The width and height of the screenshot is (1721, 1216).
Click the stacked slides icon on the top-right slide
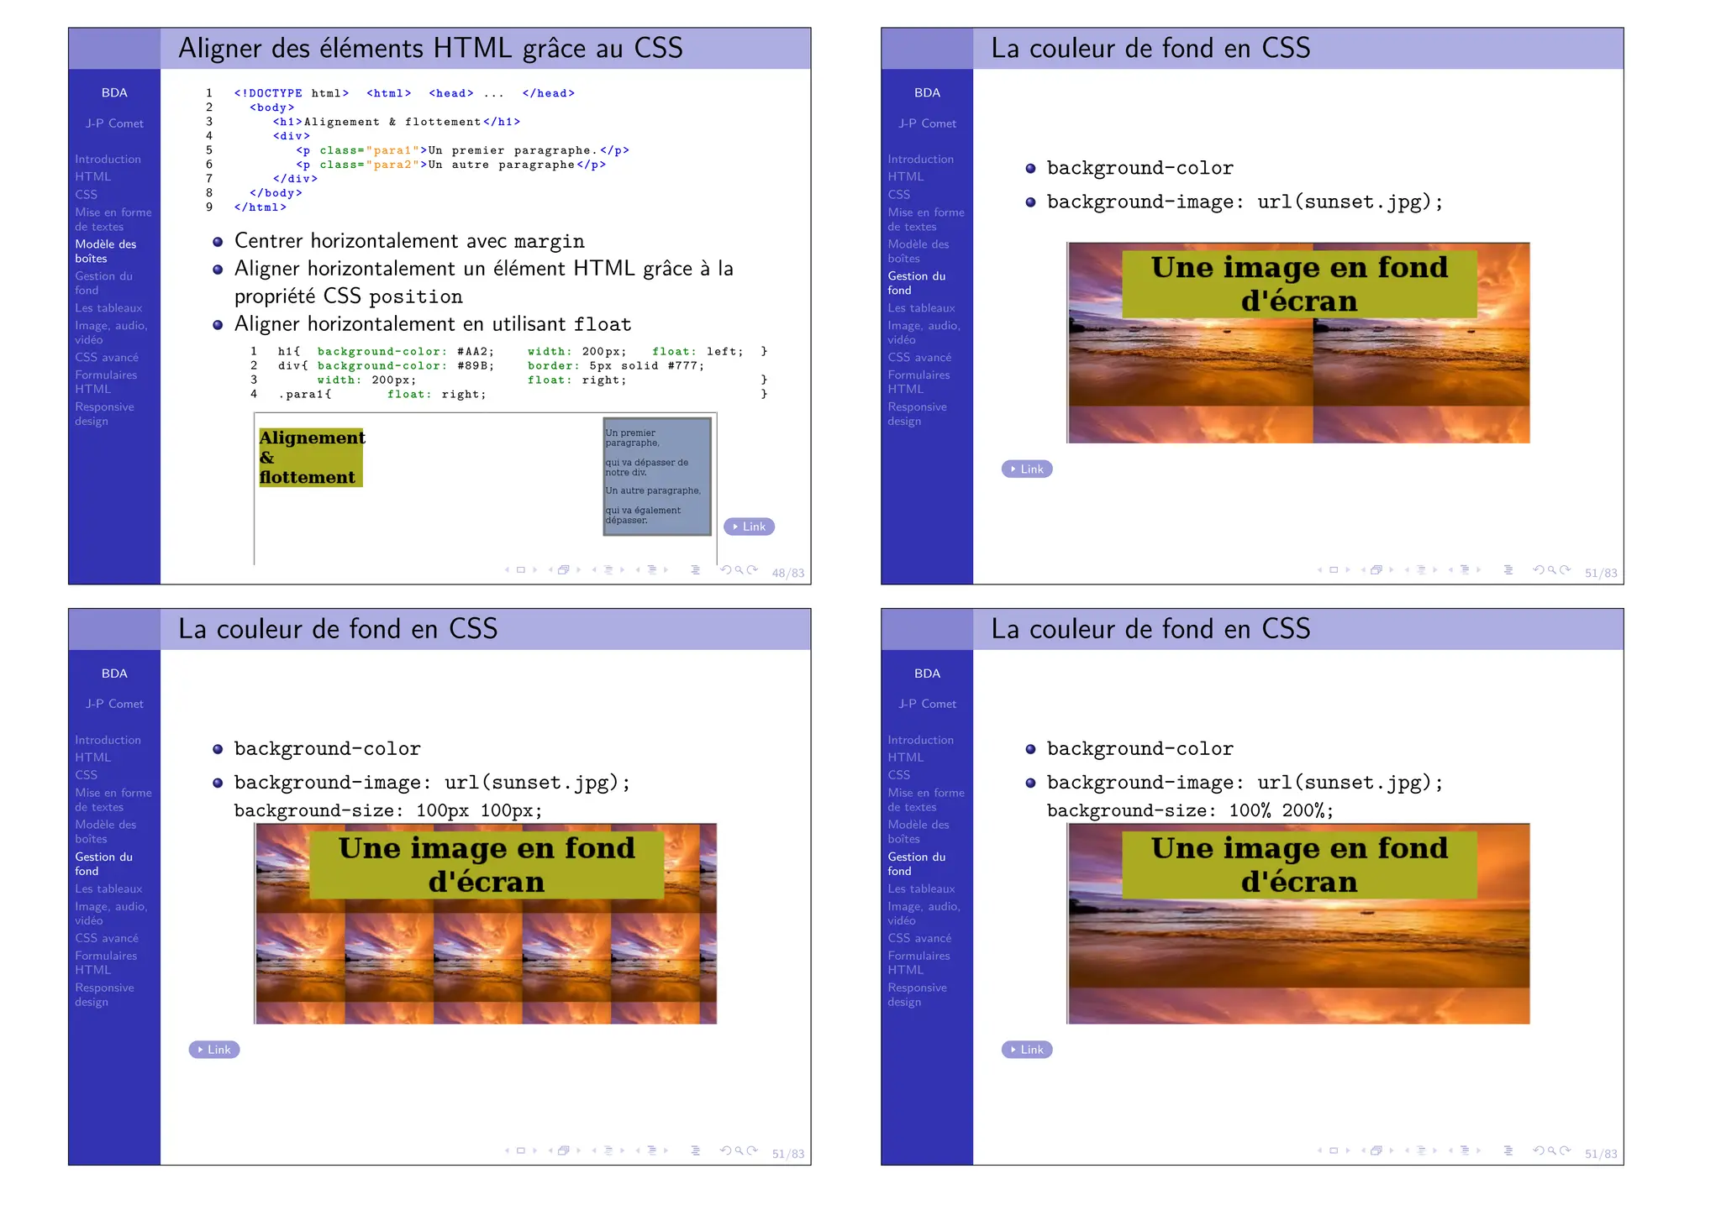pos(1376,570)
